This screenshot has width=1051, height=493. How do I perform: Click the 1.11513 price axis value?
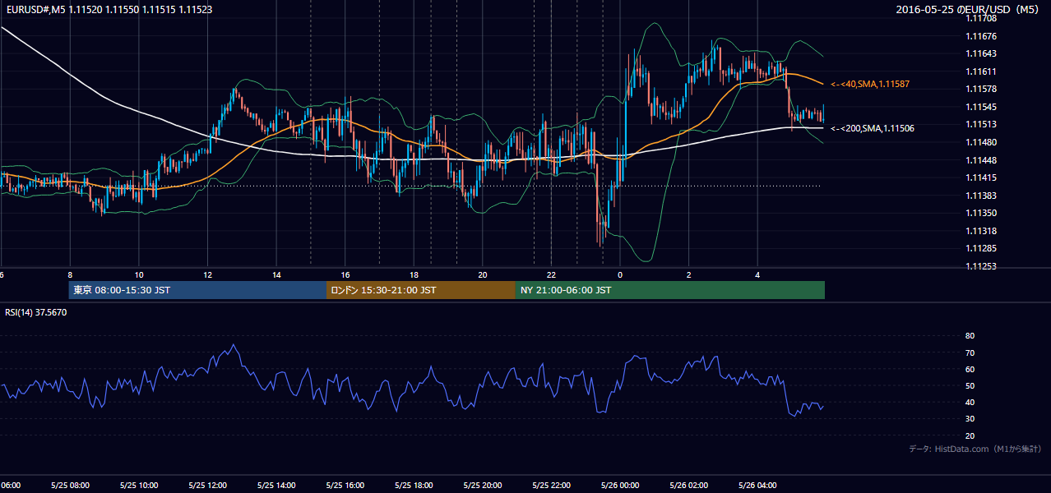[x=981, y=124]
